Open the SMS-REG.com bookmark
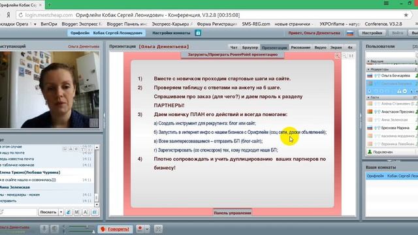The height and width of the screenshot is (235, 418). pos(256,24)
